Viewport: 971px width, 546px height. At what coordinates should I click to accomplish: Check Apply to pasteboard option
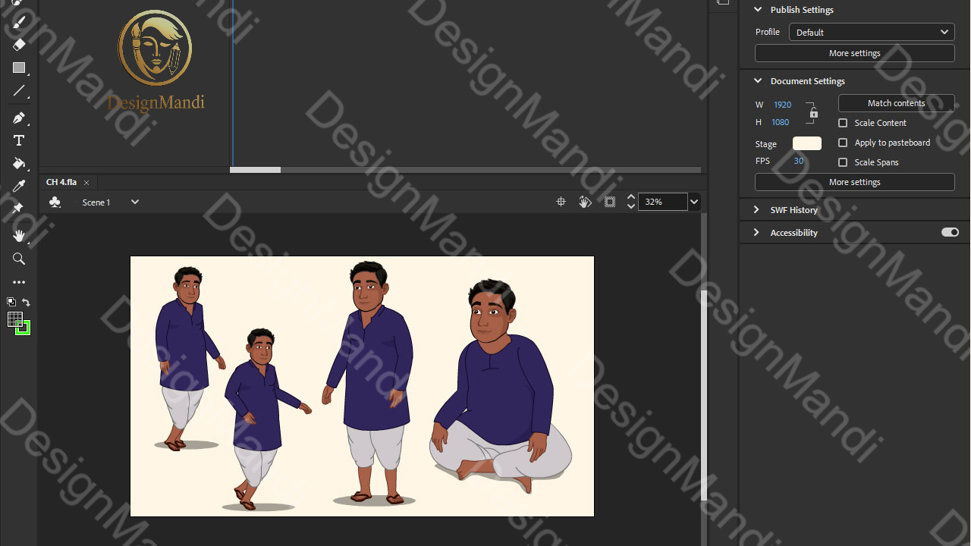843,143
